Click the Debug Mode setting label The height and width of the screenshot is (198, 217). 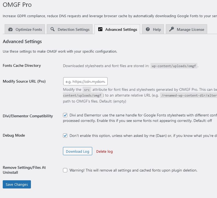click(x=14, y=135)
